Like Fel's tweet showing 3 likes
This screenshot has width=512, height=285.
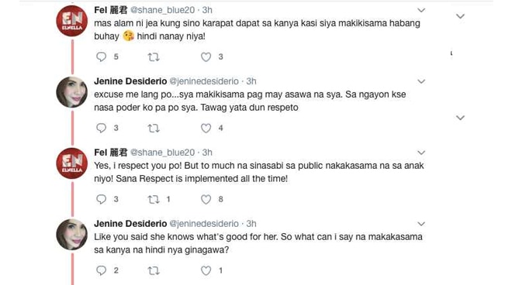[x=206, y=57]
